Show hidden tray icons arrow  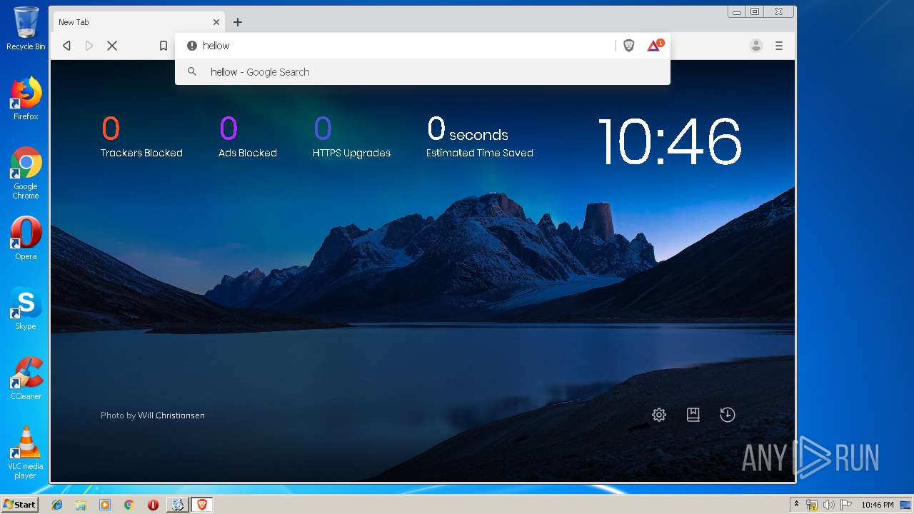tap(796, 505)
